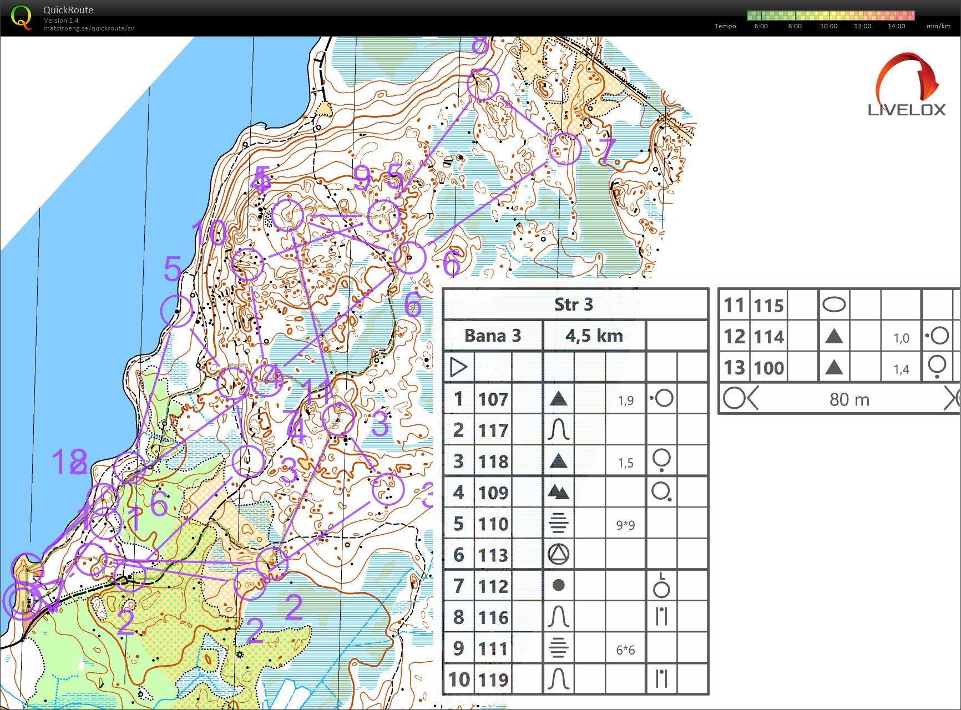
Task: Click the '1,9' boulder height value
Action: [625, 400]
